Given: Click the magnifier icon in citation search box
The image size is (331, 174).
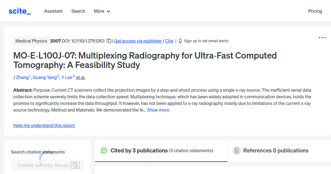Looking at the screenshot, I should click(x=75, y=165).
